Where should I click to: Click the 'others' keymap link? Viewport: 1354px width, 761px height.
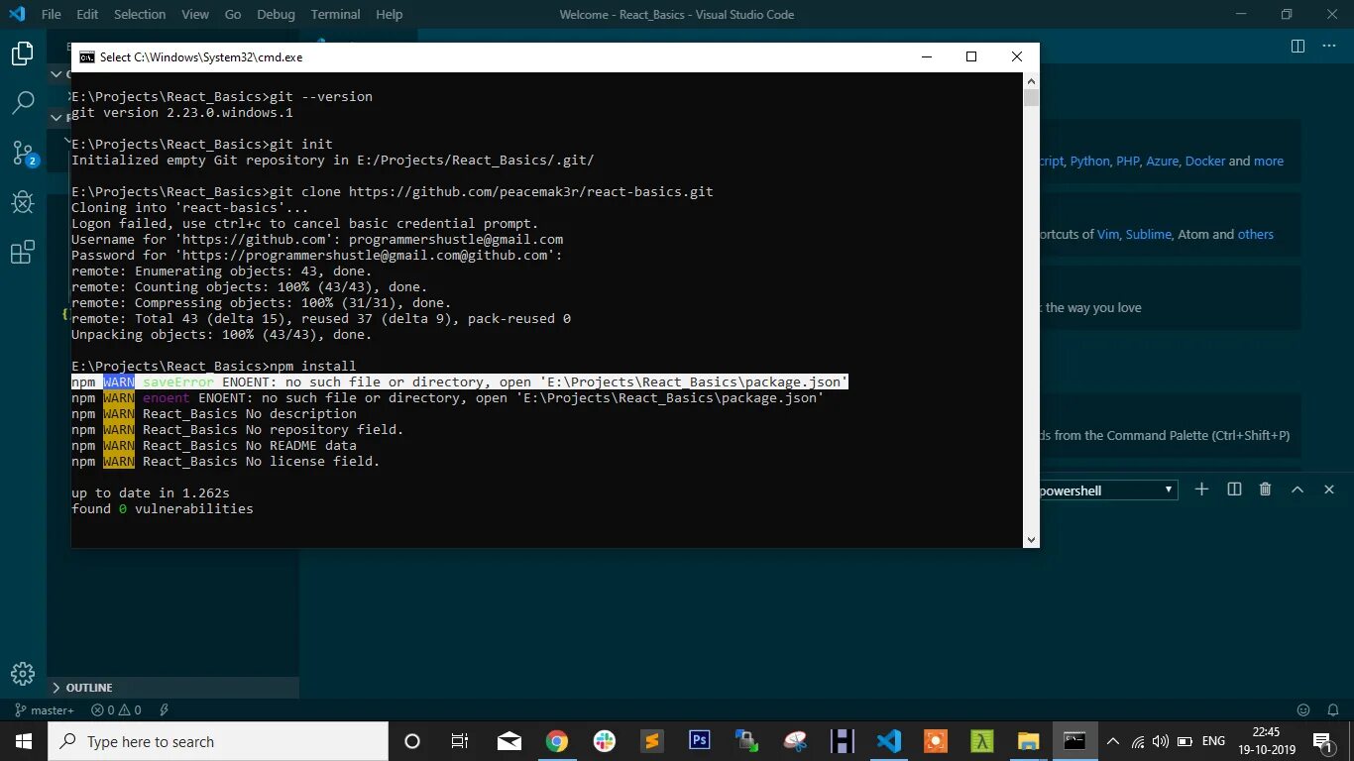point(1256,235)
